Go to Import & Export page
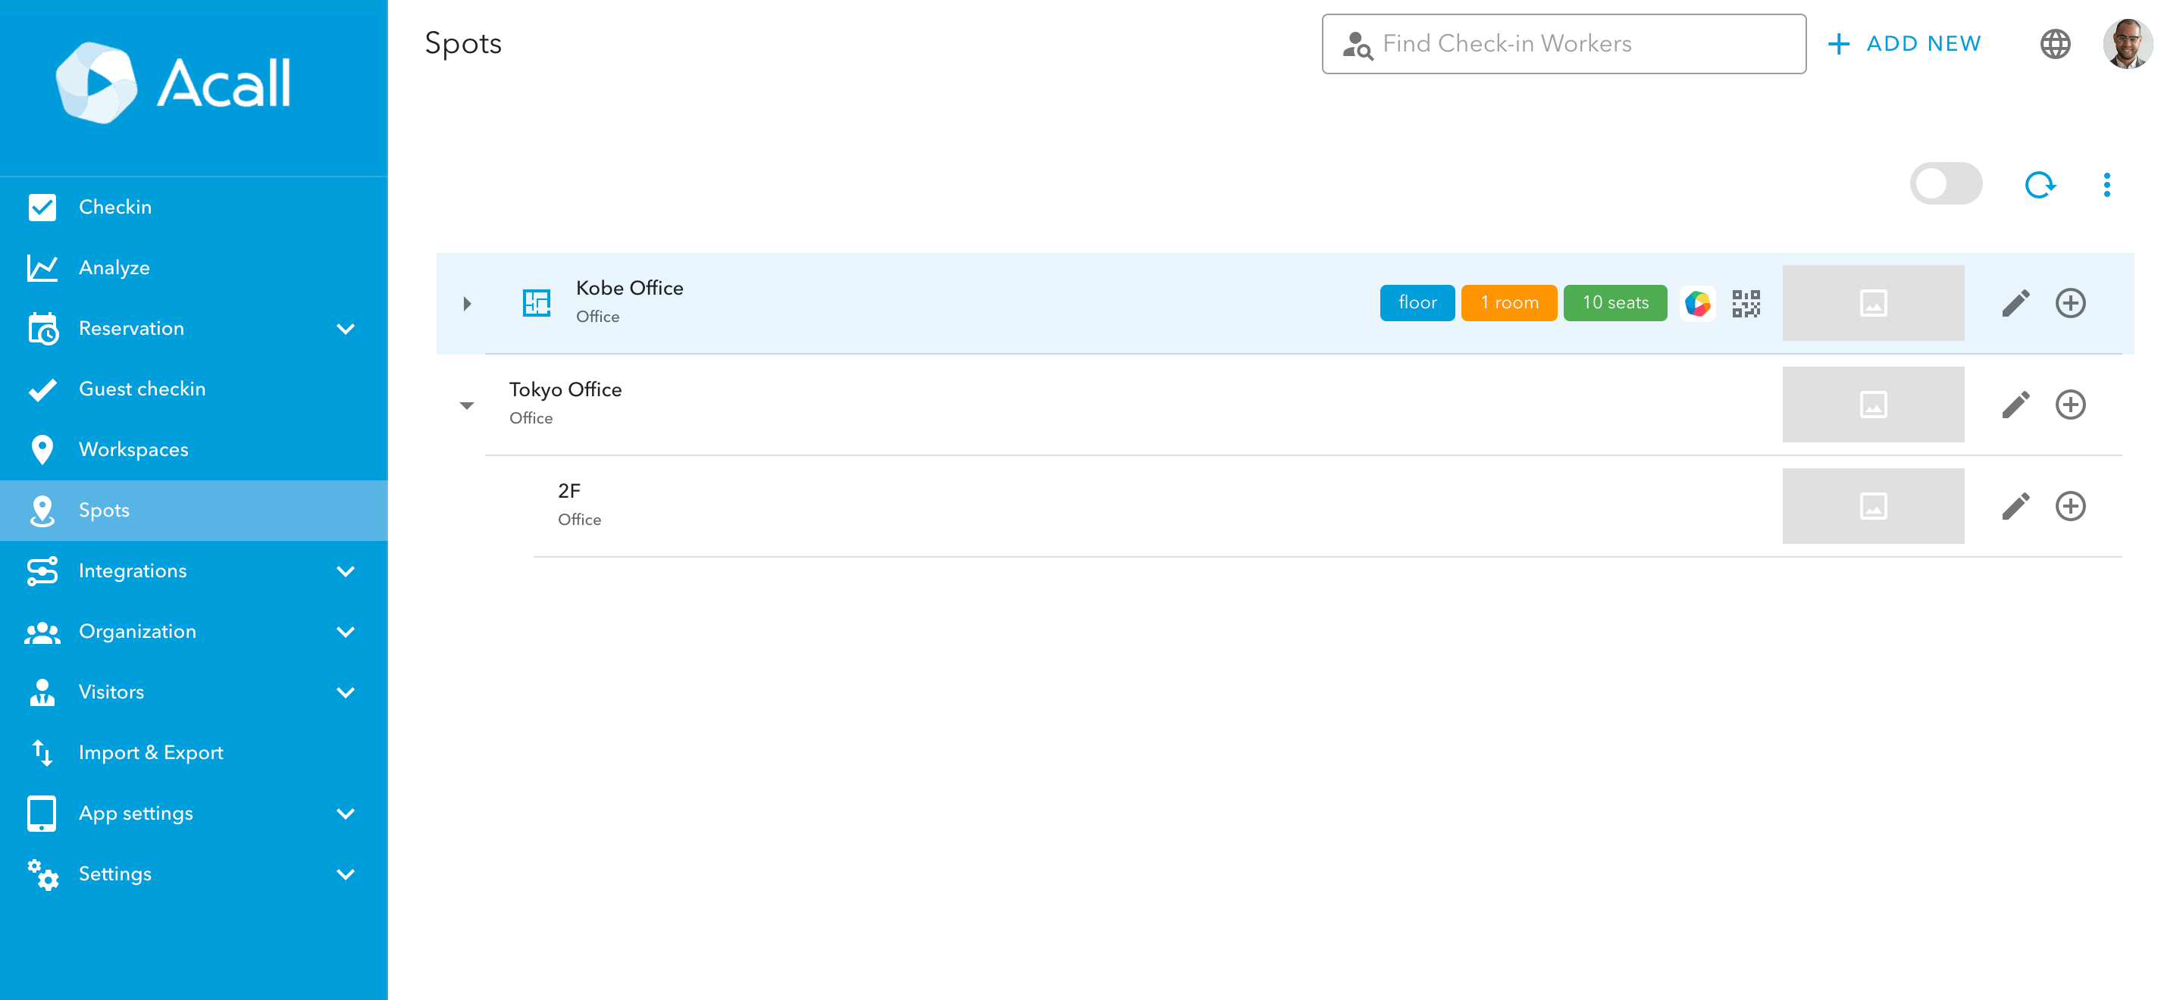 [x=151, y=753]
